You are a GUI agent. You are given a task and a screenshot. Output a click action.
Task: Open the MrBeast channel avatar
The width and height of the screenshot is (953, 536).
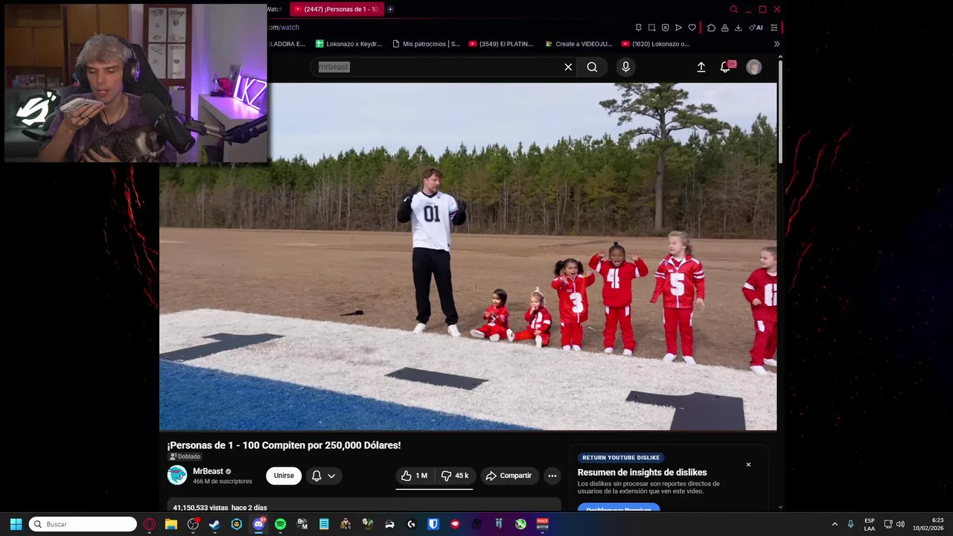click(177, 475)
